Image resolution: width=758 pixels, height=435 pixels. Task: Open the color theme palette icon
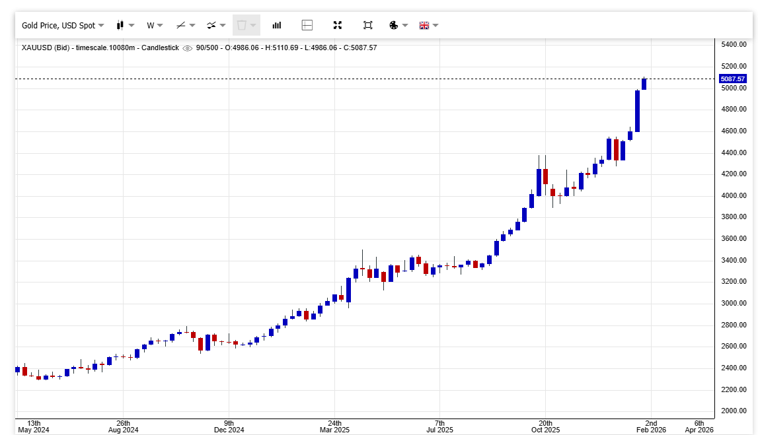(x=394, y=25)
